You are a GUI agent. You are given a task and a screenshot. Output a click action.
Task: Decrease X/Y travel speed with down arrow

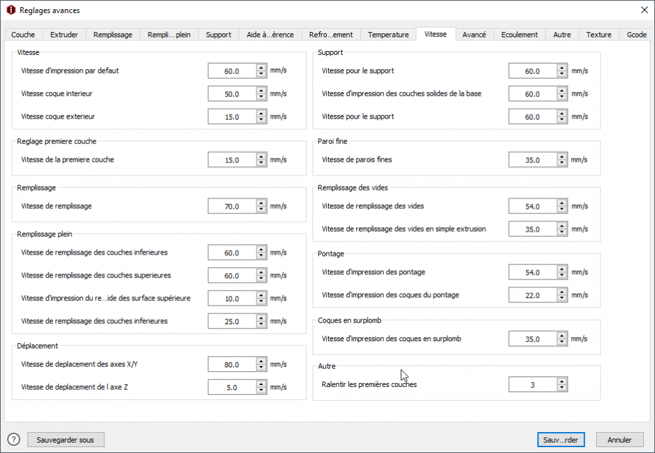coord(261,368)
